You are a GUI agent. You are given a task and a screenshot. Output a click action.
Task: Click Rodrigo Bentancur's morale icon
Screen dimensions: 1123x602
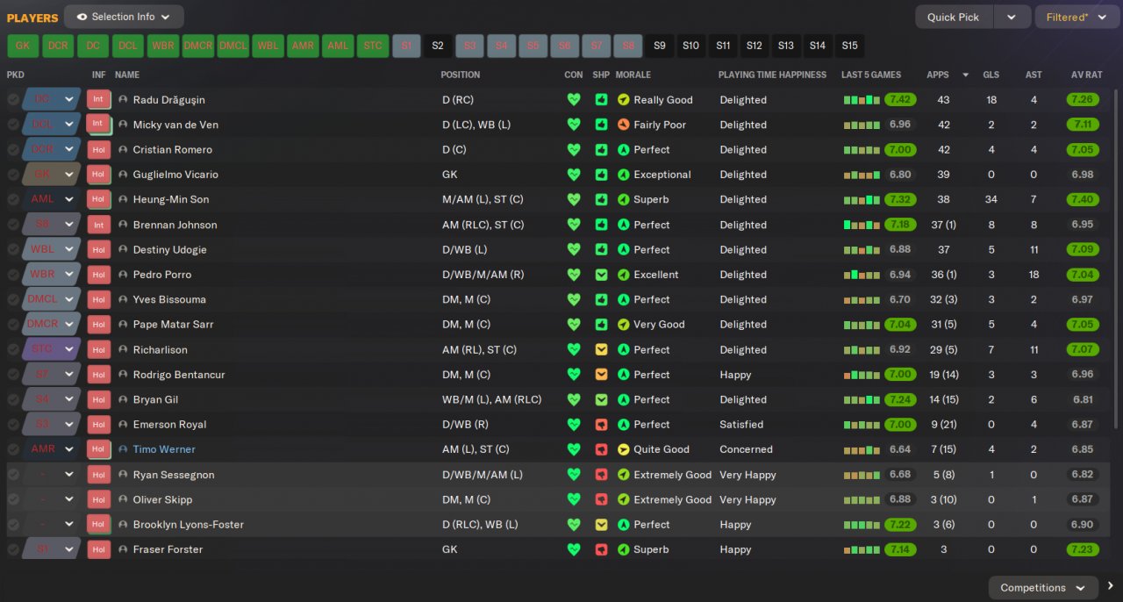(623, 375)
